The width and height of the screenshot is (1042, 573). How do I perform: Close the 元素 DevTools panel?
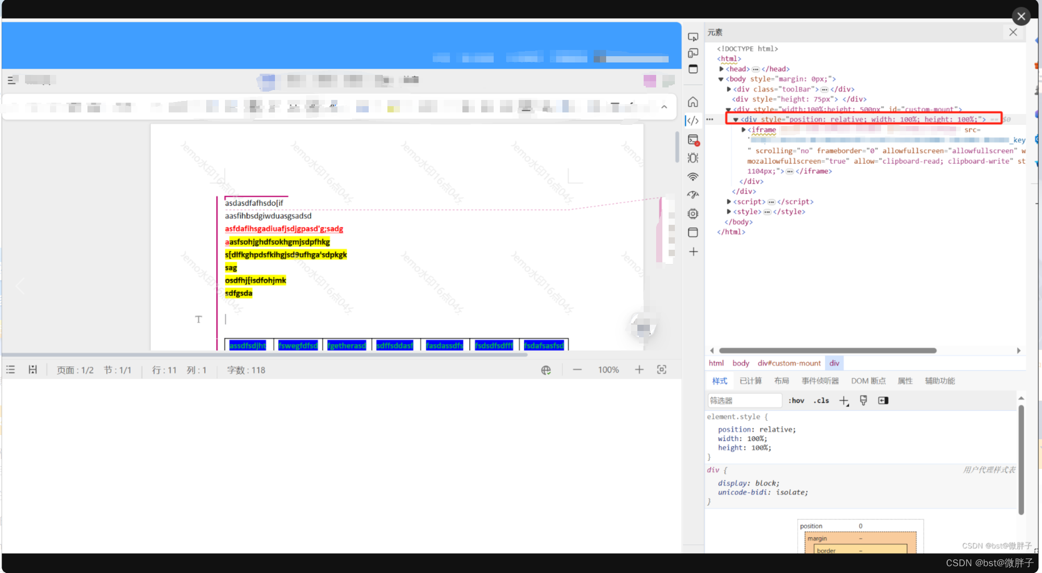pyautogui.click(x=1013, y=32)
